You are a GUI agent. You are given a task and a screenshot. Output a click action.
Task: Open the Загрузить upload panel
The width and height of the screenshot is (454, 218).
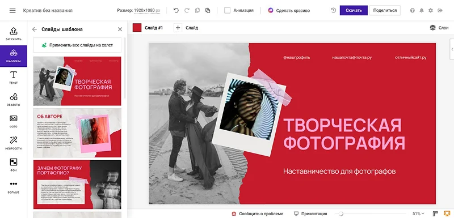[x=14, y=34]
